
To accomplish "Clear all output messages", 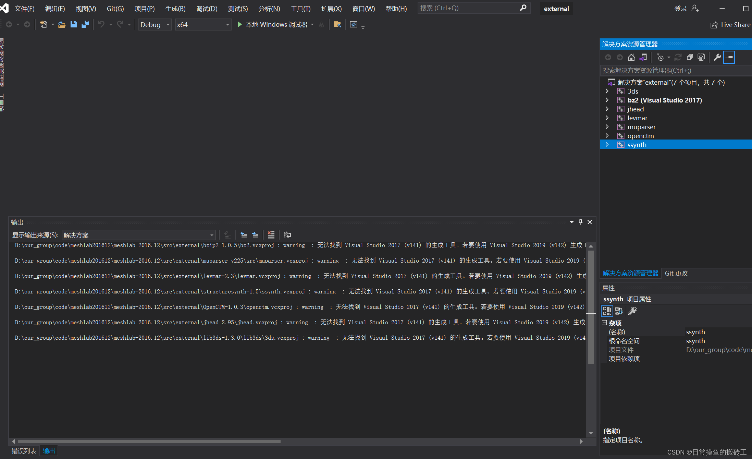I will tap(271, 235).
